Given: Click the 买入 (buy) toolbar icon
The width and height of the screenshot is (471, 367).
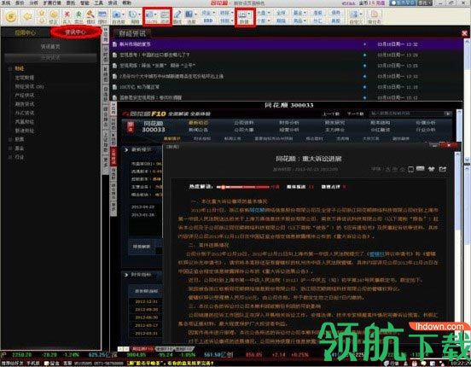Looking at the screenshot, I should pyautogui.click(x=67, y=17).
